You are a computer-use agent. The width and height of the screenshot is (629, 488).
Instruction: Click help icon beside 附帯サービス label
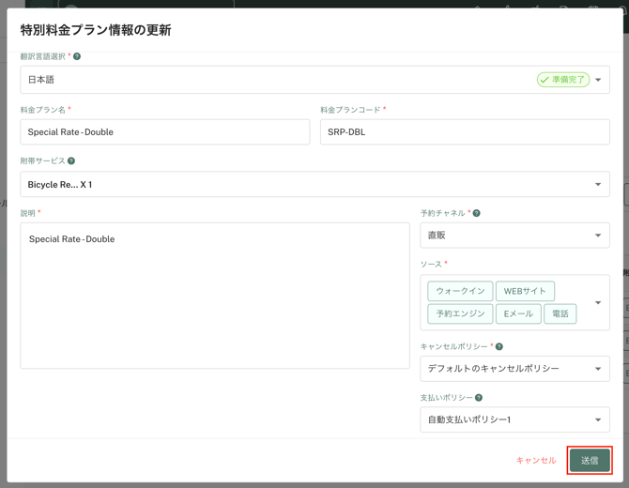click(x=71, y=161)
